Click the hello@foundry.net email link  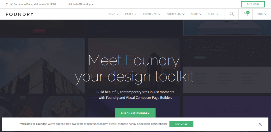pyautogui.click(x=84, y=4)
